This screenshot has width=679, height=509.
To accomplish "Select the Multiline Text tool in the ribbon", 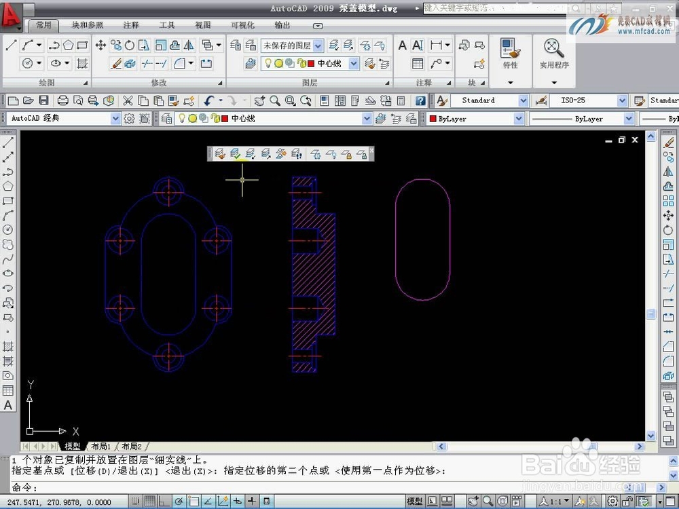I will coord(402,45).
